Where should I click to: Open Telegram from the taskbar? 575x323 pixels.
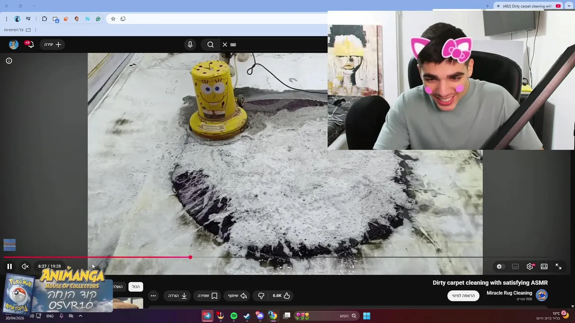(207, 316)
